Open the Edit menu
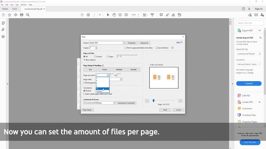The image size is (266, 149). [7, 5]
